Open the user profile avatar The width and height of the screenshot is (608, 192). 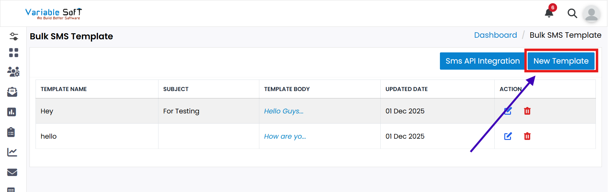pyautogui.click(x=591, y=14)
